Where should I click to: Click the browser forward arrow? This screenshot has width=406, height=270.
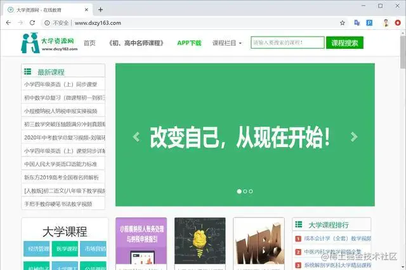20,23
